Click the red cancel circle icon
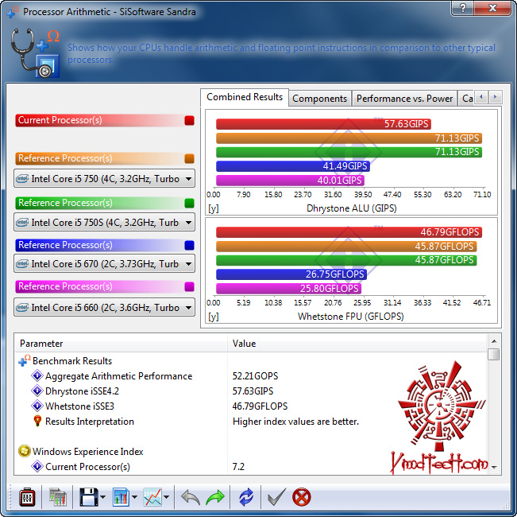517x517 pixels. tap(301, 497)
